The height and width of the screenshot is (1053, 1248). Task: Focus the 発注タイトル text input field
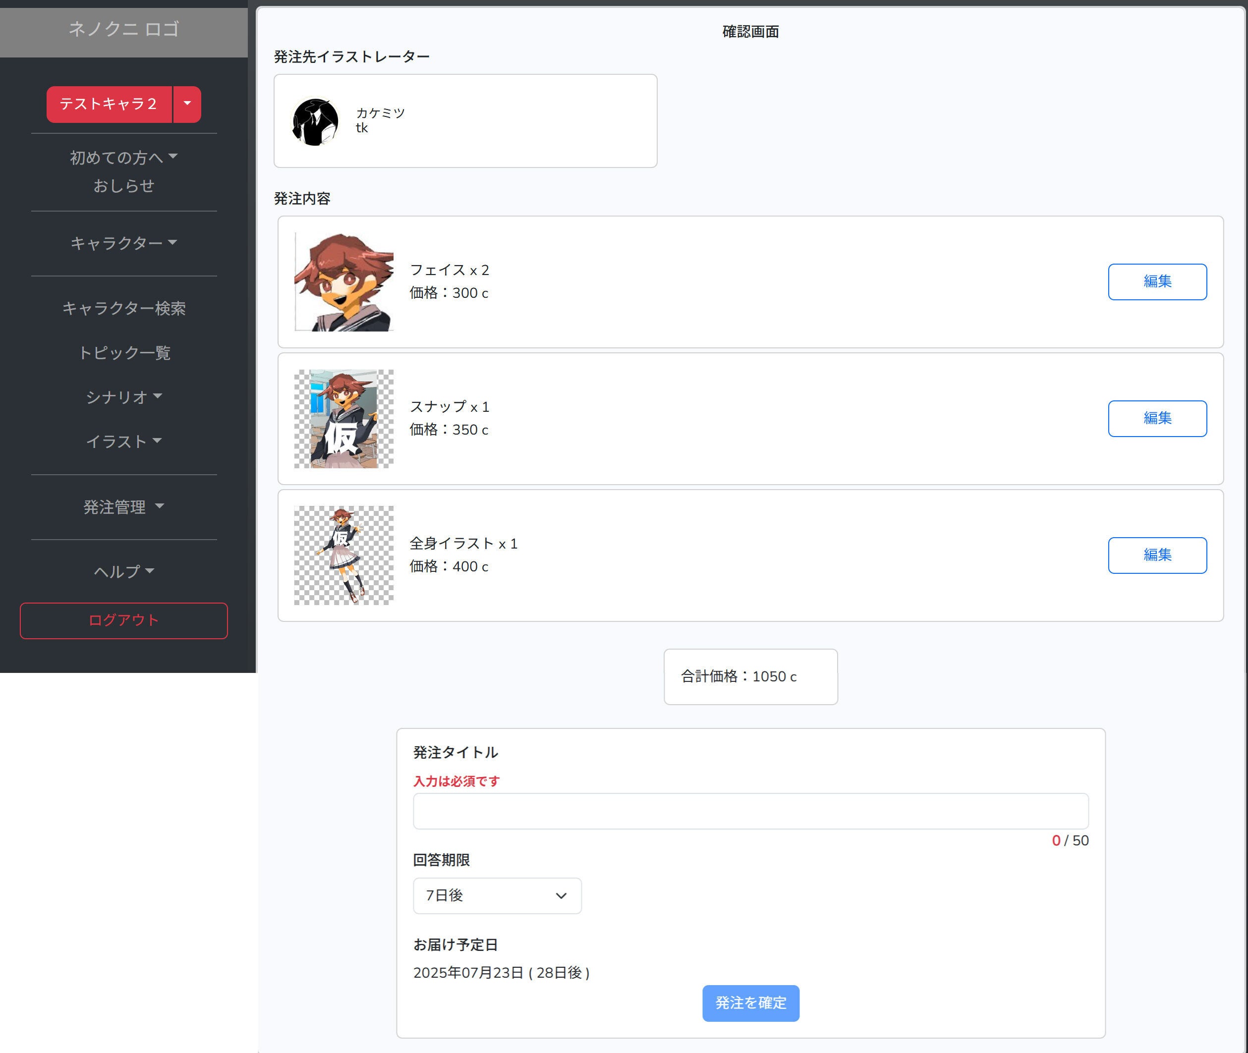[x=750, y=811]
